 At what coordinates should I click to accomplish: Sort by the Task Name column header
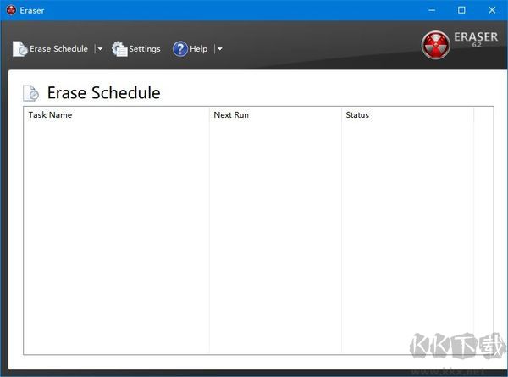(116, 114)
